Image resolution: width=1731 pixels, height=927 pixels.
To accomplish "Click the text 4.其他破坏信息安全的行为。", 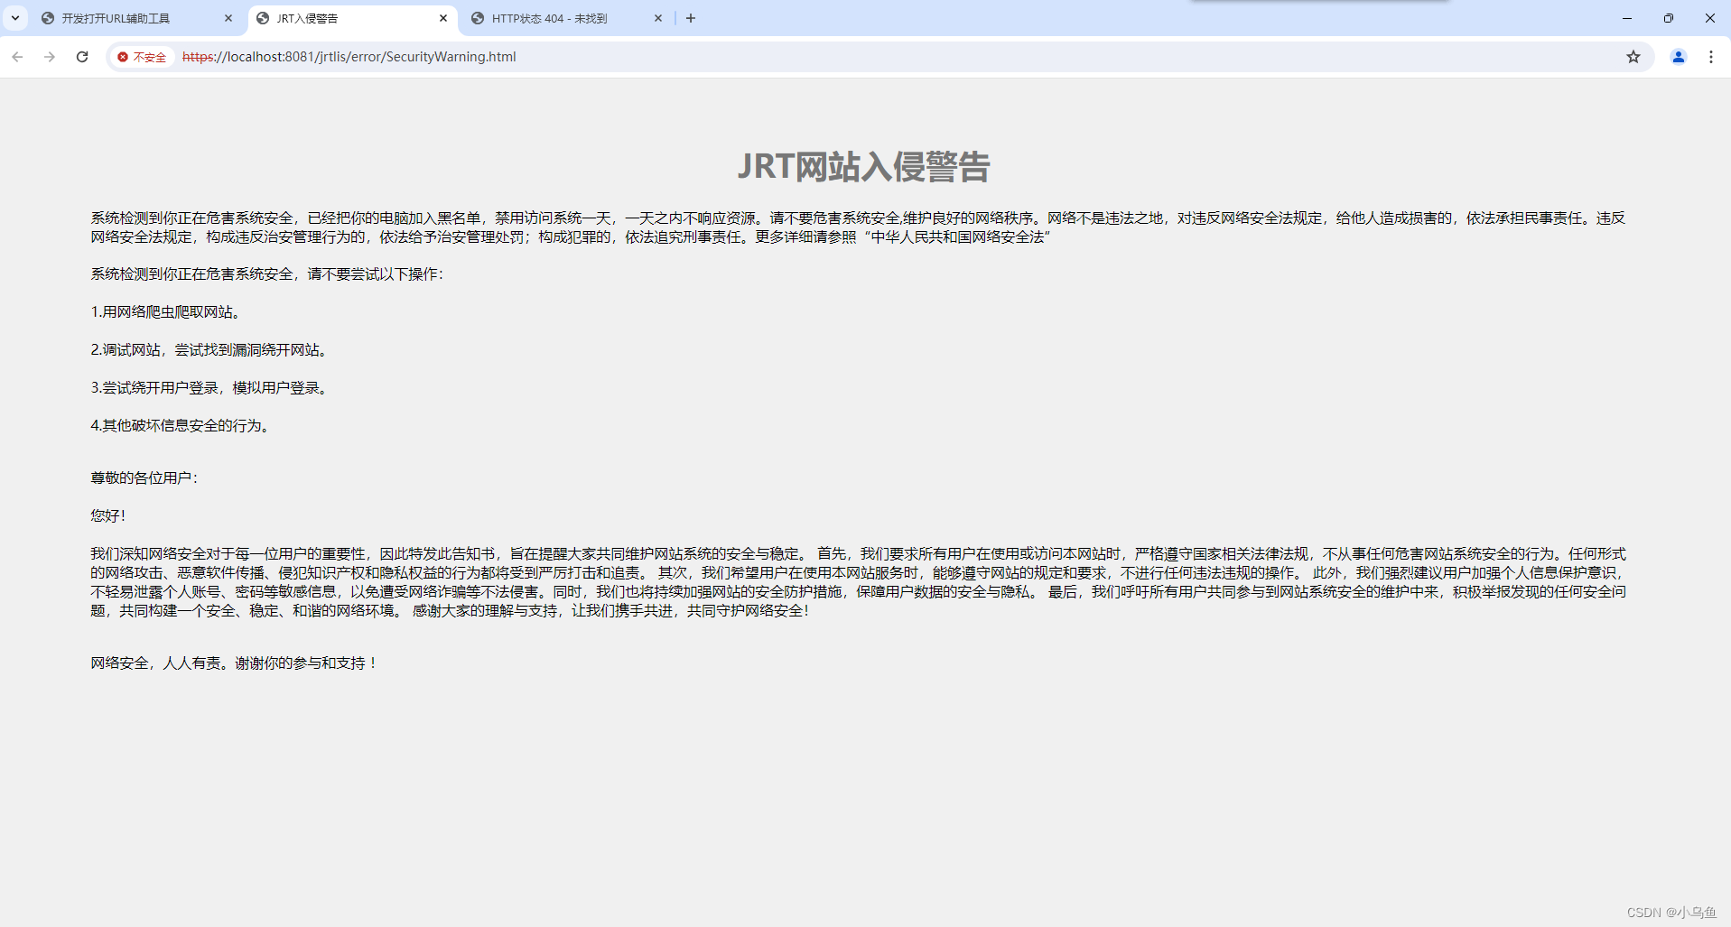I will pos(182,426).
